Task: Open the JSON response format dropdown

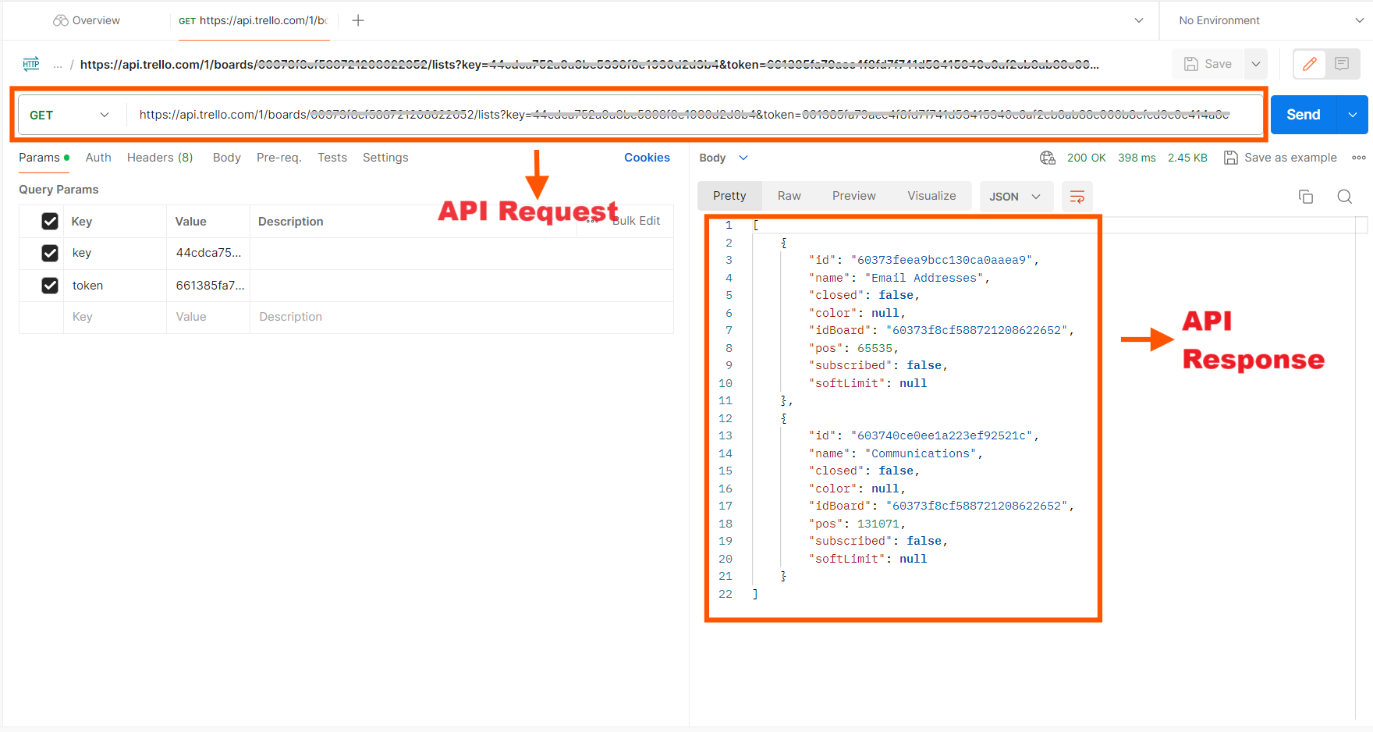Action: [1016, 196]
